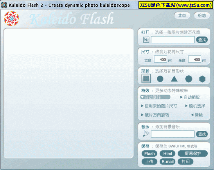Viewport: 214px width, 170px height.
Task: Focus the 高度 height field
Action: pos(194,59)
